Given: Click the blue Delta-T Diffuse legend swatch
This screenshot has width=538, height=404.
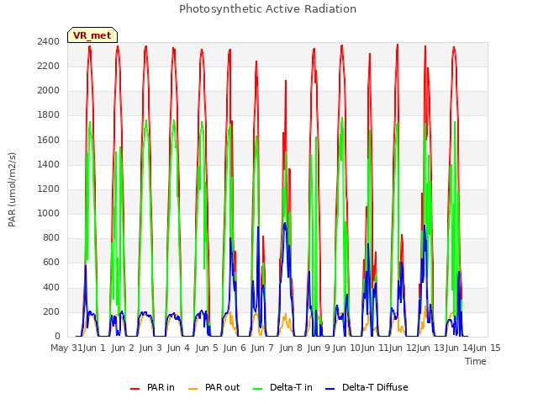Looking at the screenshot, I should 330,389.
